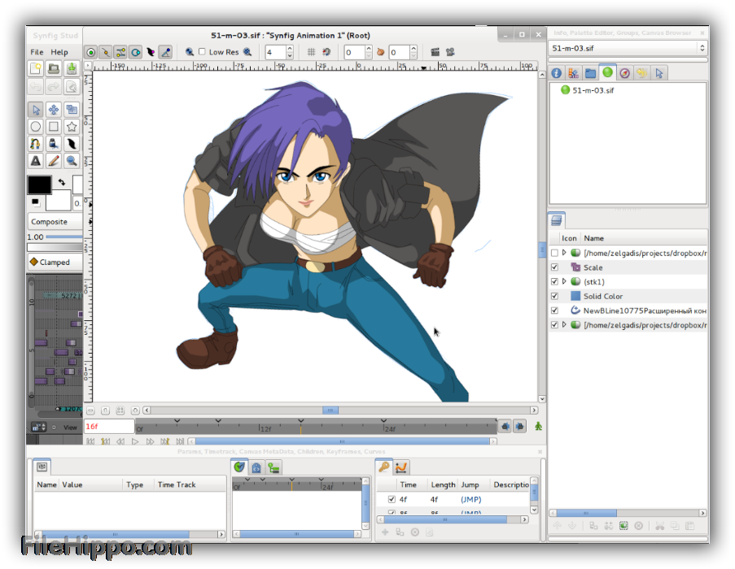Expand the (stk1) layer group
This screenshot has width=735, height=569.
(x=564, y=281)
